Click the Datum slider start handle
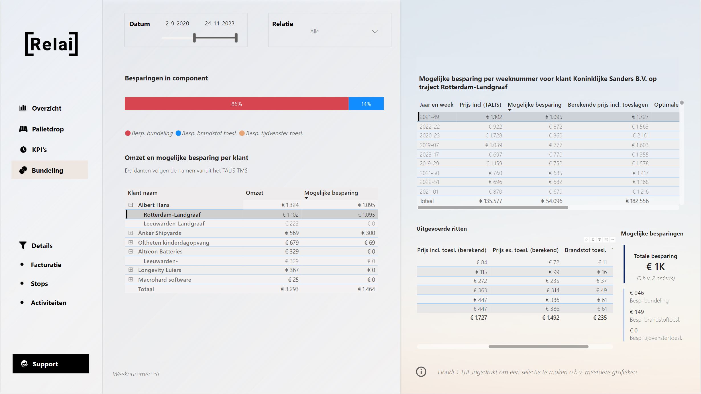This screenshot has width=701, height=394. point(194,38)
